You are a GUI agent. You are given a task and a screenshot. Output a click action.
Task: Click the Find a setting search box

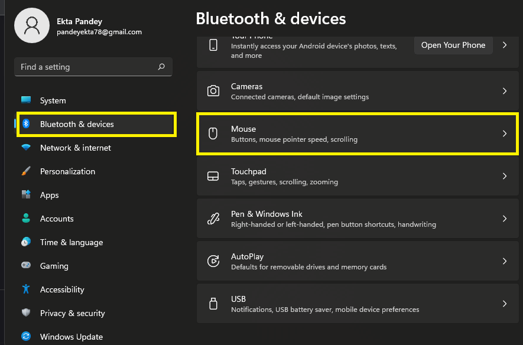(86, 67)
